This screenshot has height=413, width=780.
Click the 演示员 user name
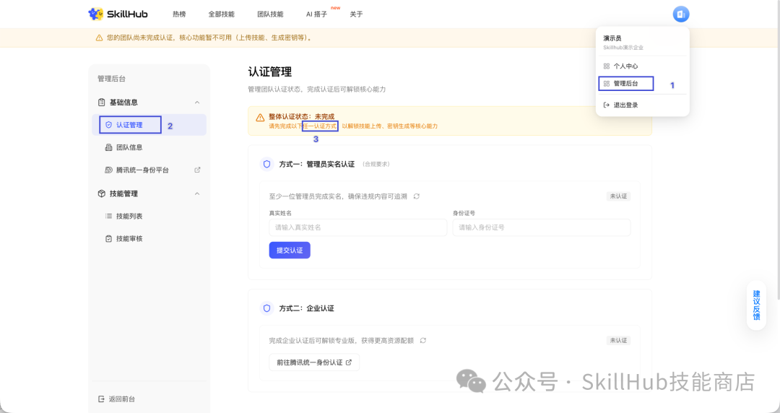pyautogui.click(x=612, y=38)
